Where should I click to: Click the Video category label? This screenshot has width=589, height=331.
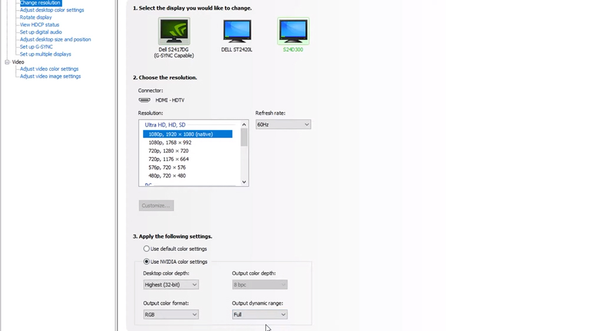(x=18, y=62)
